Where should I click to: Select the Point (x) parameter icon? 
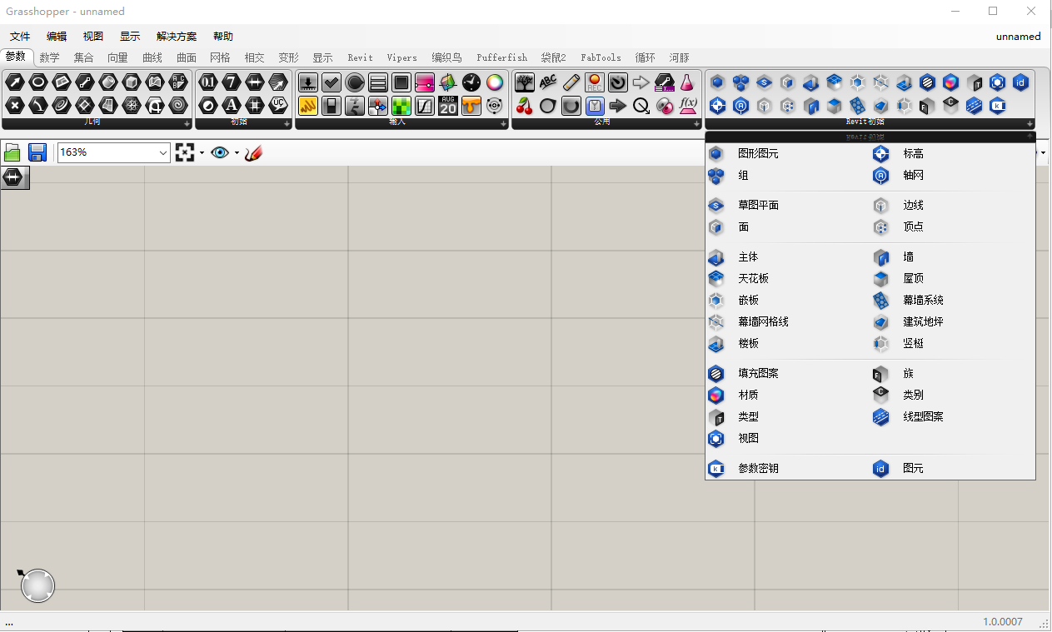[x=14, y=106]
